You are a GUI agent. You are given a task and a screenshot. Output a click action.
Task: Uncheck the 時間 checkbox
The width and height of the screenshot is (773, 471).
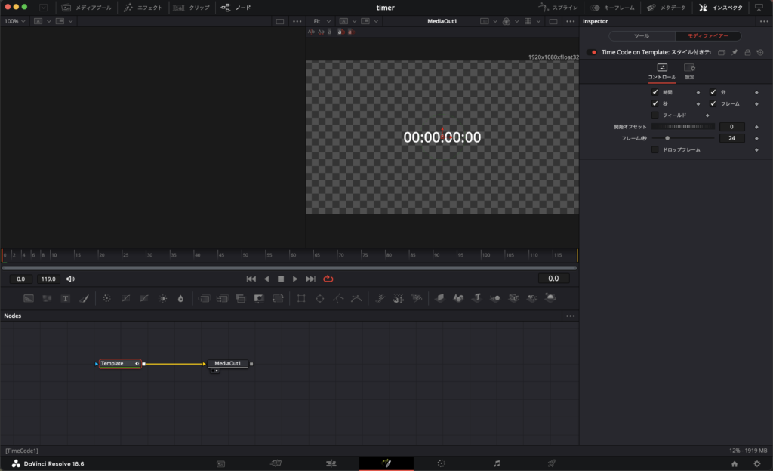click(655, 92)
